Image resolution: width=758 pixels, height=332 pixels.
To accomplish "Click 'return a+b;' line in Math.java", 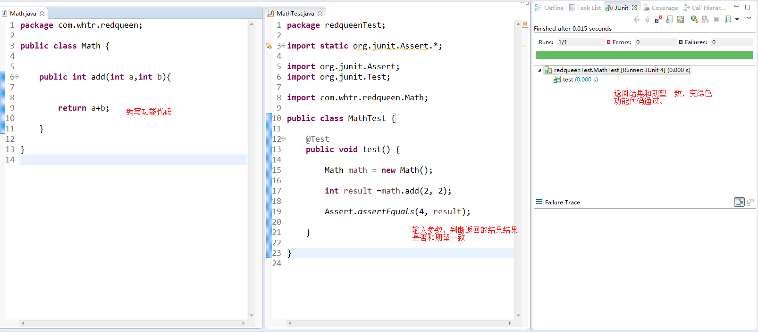I will 84,108.
